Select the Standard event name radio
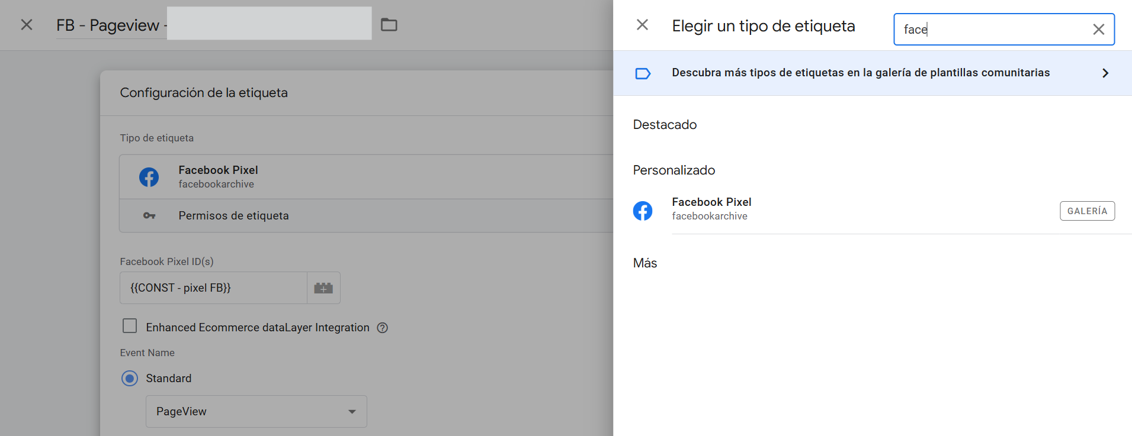 pos(130,378)
